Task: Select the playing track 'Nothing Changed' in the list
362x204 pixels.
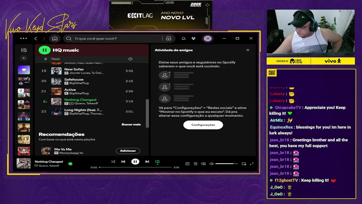Action: 80,100
